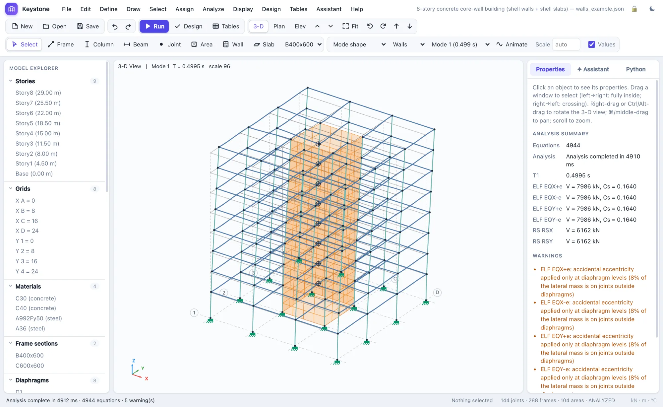
Task: Open the Define menu
Action: (108, 9)
